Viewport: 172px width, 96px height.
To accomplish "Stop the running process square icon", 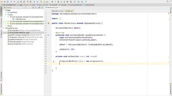I will point(67,2).
